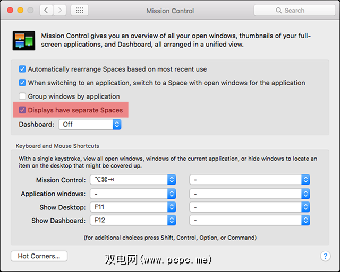Click the magnifier icon in the Search field
This screenshot has height=272, width=340.
[278, 11]
